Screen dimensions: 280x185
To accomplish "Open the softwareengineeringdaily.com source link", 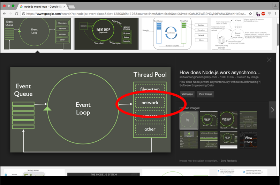I will pos(198,77).
